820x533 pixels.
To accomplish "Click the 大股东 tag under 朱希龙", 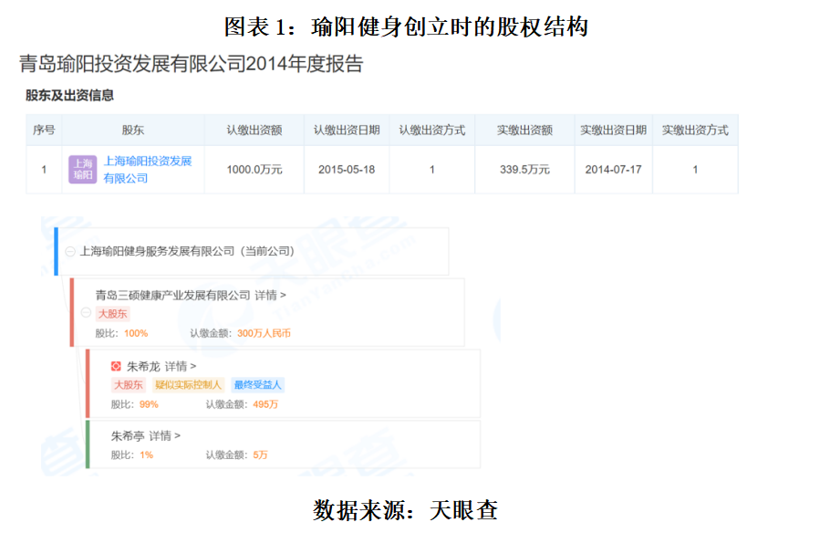I will [128, 385].
